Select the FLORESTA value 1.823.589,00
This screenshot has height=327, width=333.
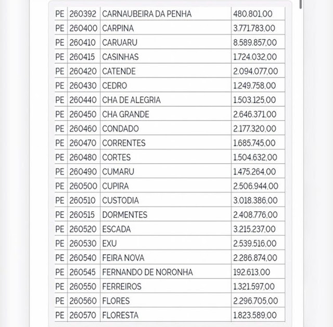[x=255, y=315]
